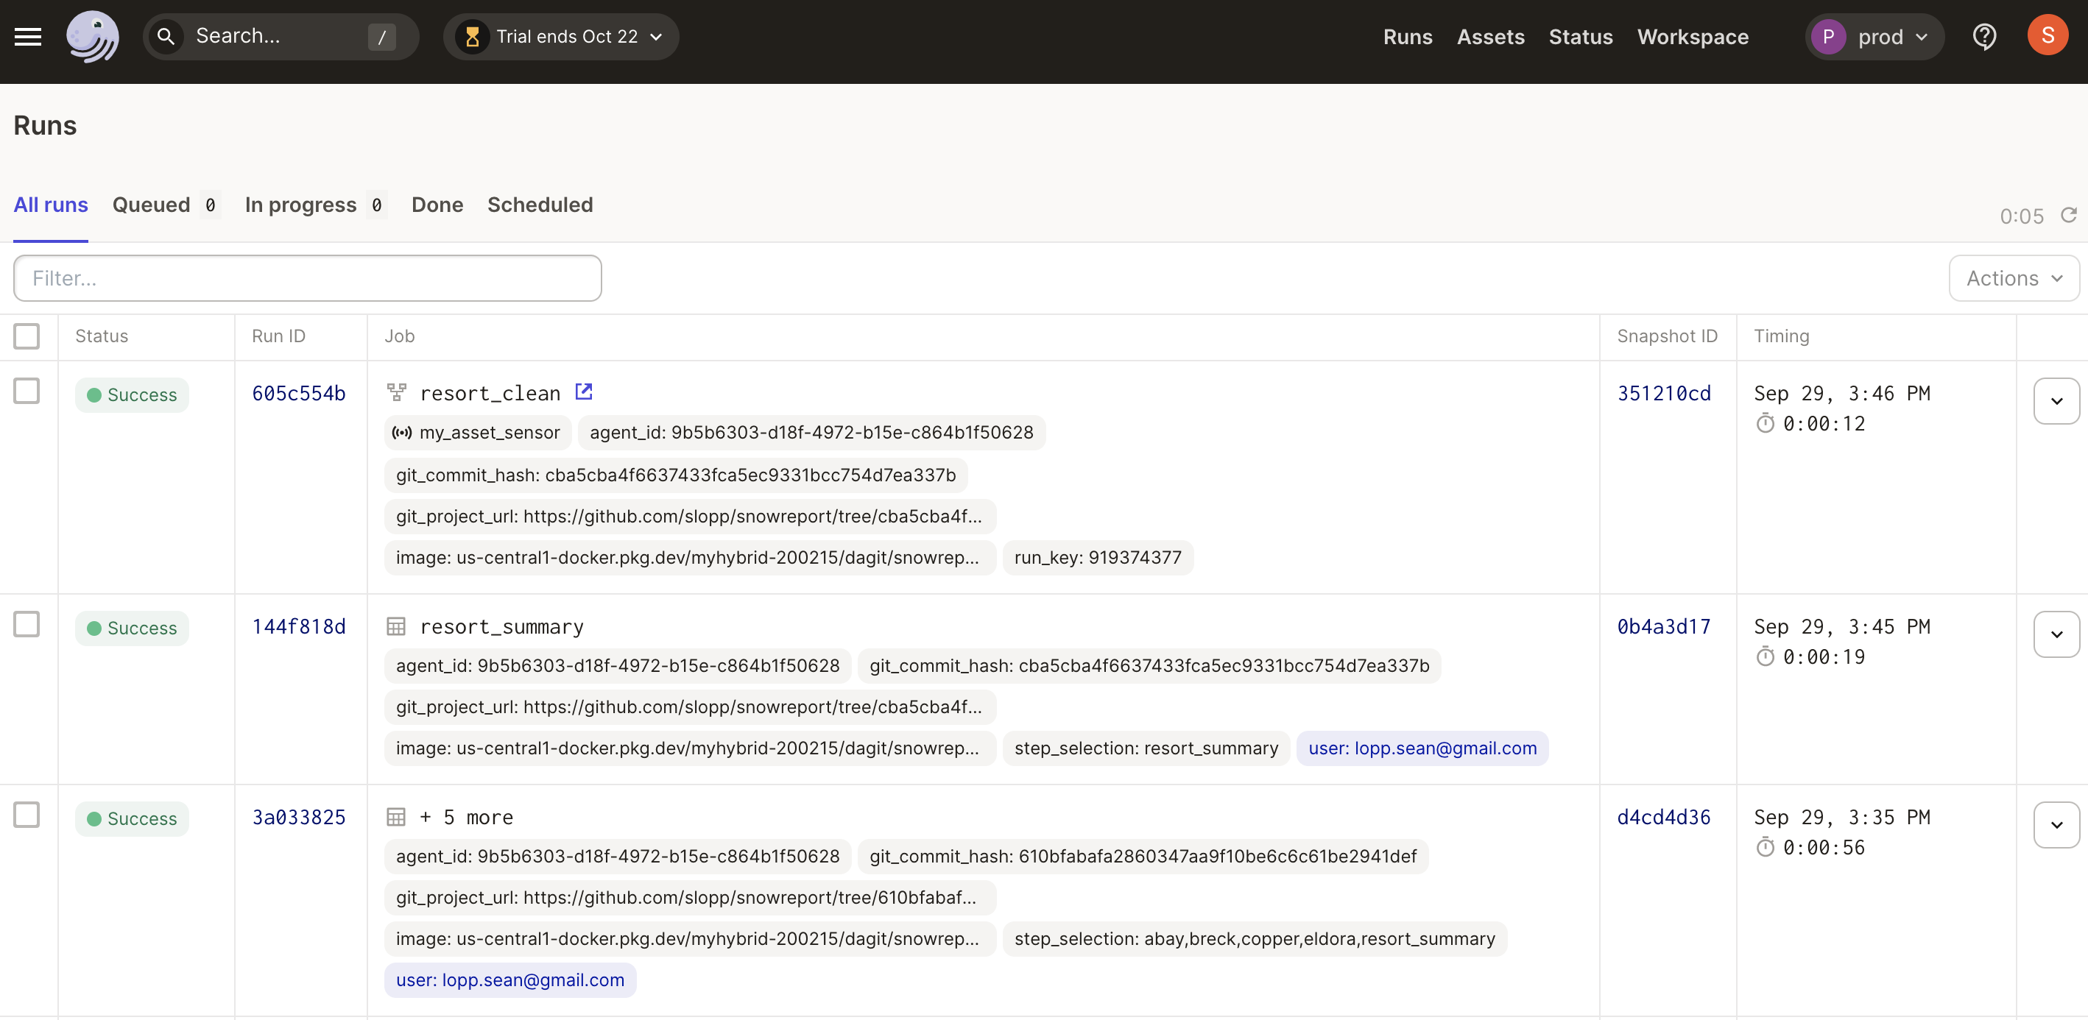
Task: Check the select-all runs header checkbox
Action: (x=27, y=336)
